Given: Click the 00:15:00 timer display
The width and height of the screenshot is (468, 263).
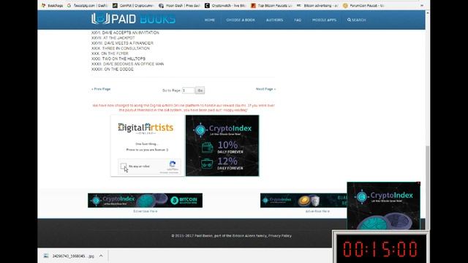Looking at the screenshot, I should click(380, 249).
